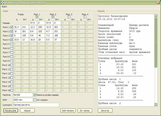Click the Add Vectors button

[68, 111]
